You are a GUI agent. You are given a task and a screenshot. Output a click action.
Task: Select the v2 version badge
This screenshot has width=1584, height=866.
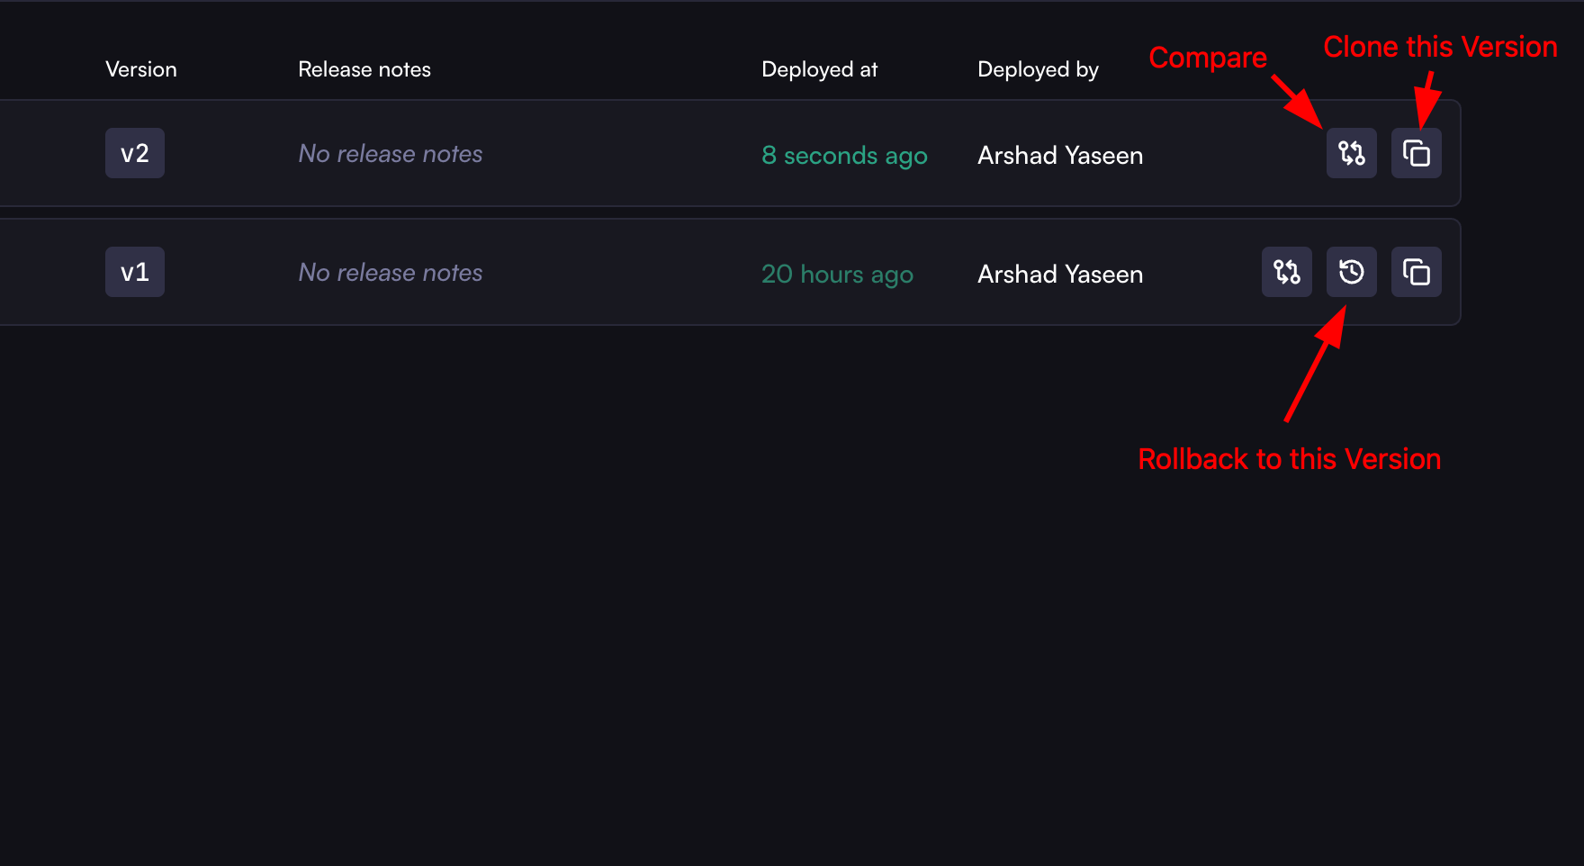click(x=134, y=153)
